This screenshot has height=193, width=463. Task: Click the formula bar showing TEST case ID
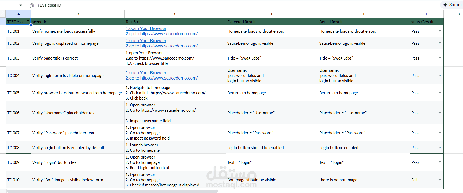[49, 5]
